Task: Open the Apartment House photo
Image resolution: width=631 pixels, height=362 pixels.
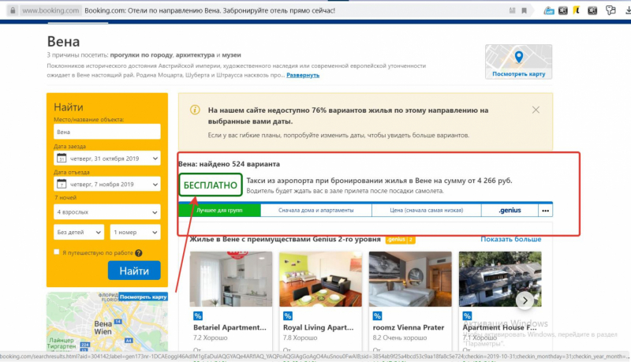Action: click(500, 279)
